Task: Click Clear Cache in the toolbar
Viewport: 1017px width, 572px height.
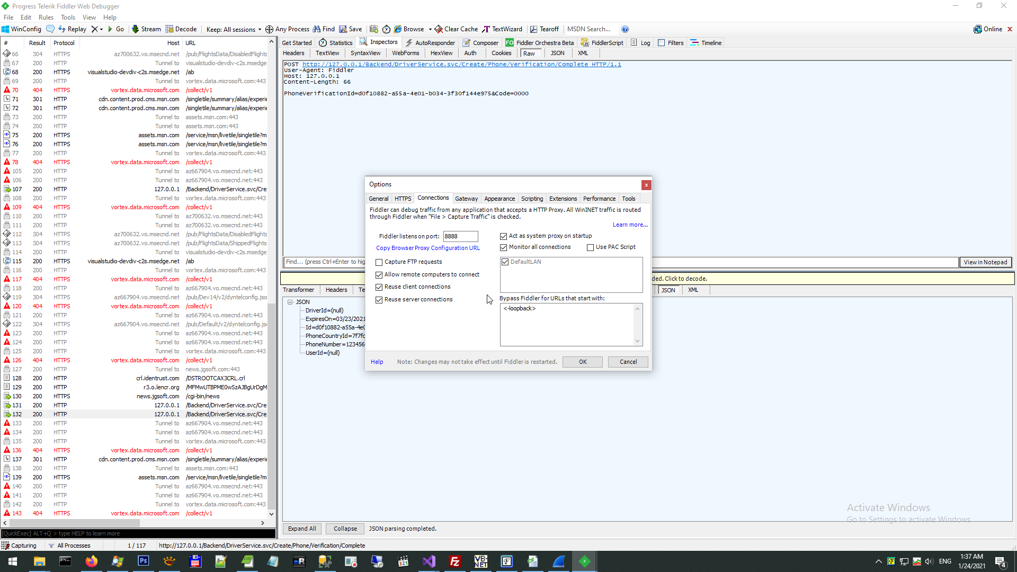Action: [456, 29]
